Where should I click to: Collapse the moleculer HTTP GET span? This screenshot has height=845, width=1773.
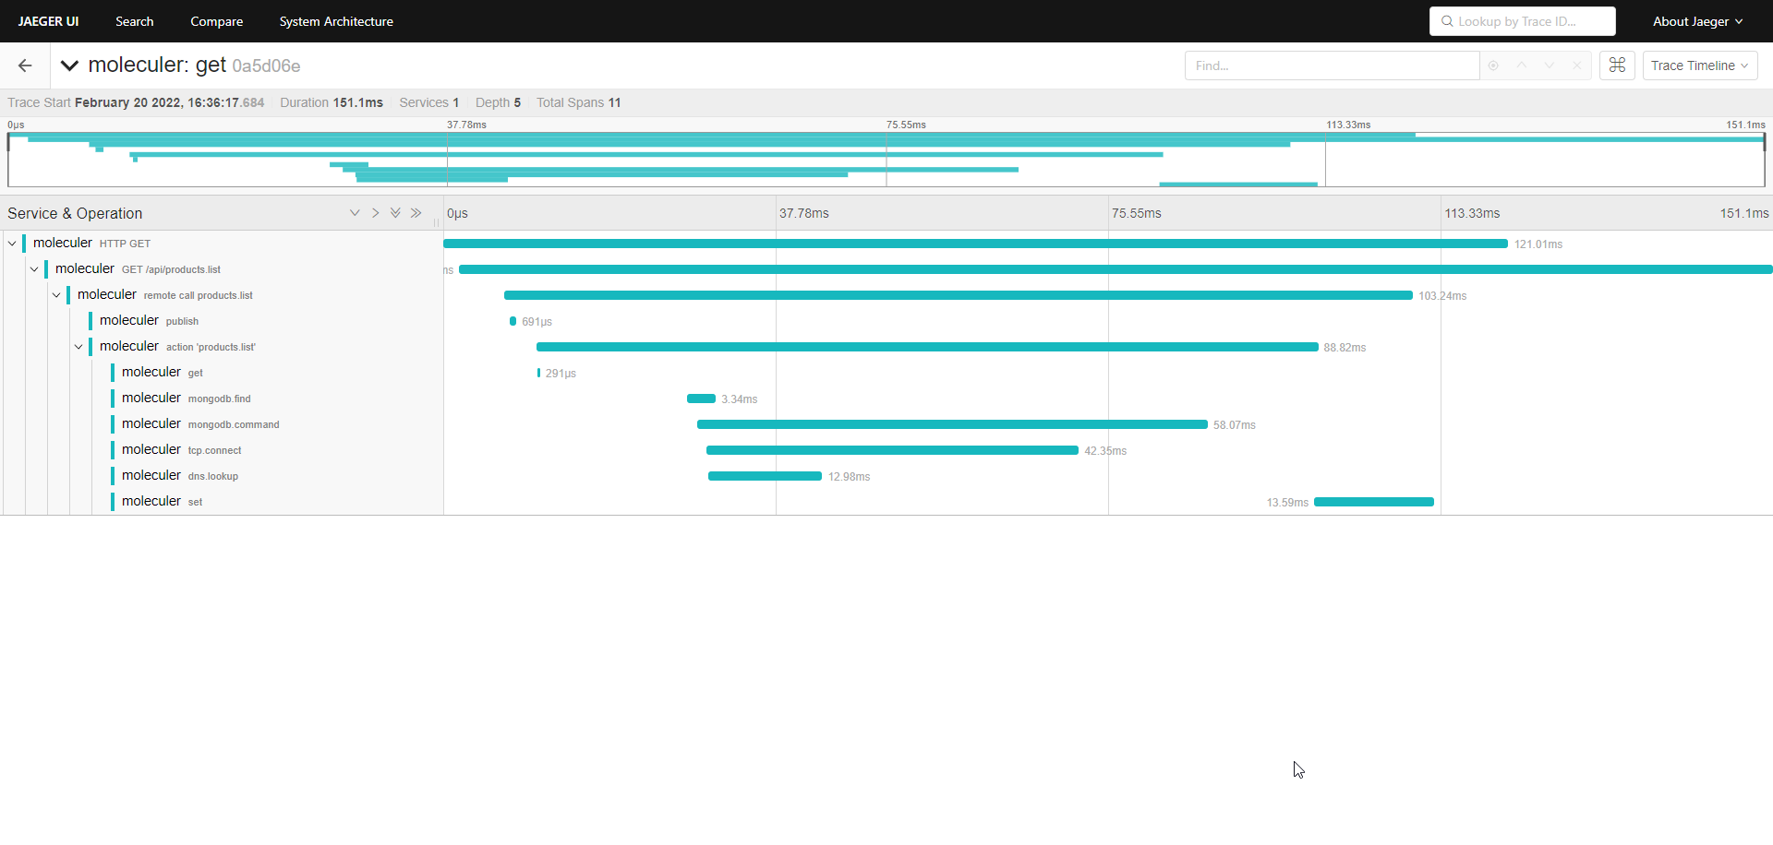12,244
